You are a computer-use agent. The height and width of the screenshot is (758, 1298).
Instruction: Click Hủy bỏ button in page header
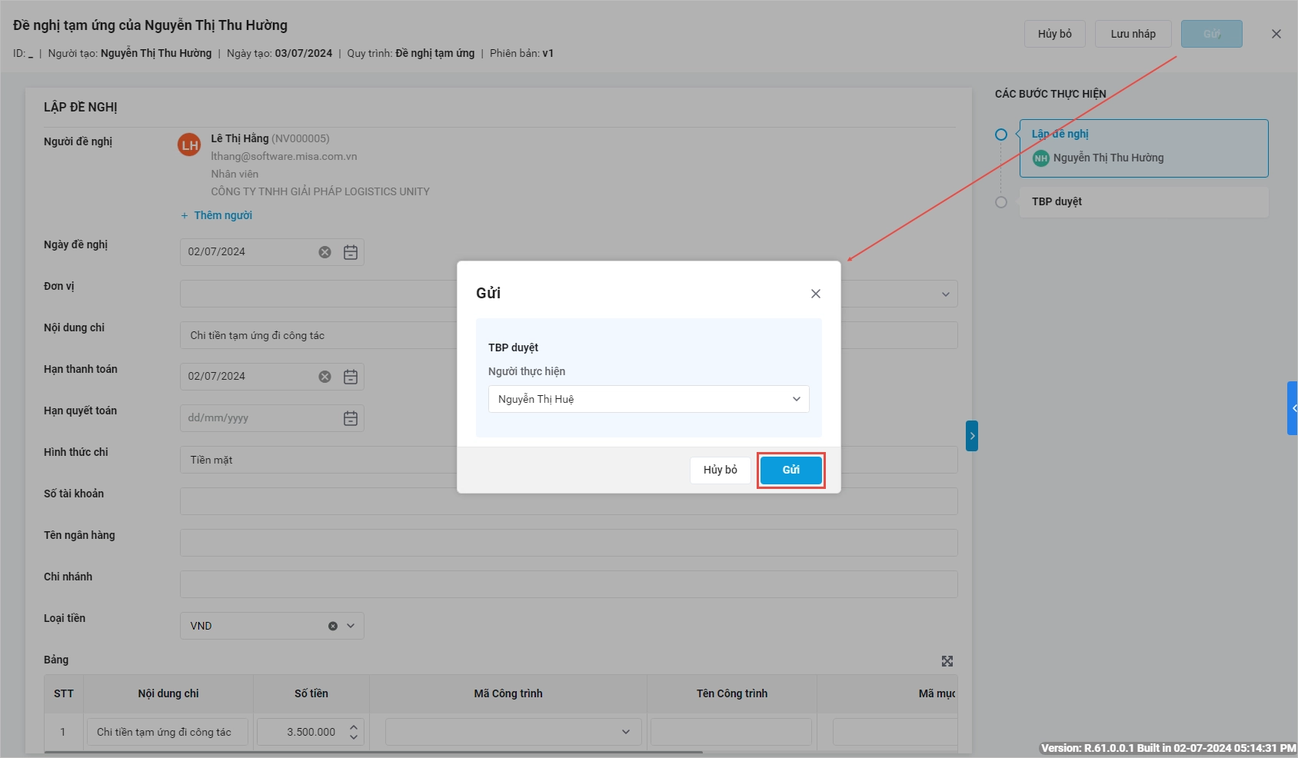(x=1055, y=34)
